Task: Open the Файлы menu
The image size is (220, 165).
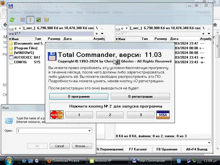Action: [x=15, y=12]
